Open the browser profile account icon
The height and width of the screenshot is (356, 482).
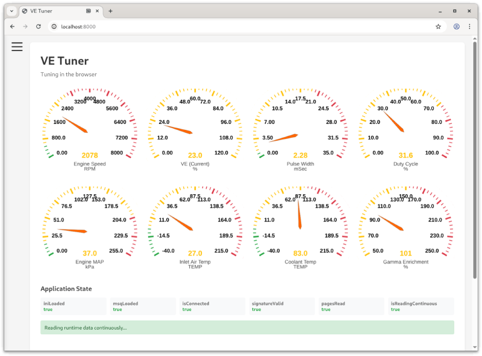coord(456,26)
